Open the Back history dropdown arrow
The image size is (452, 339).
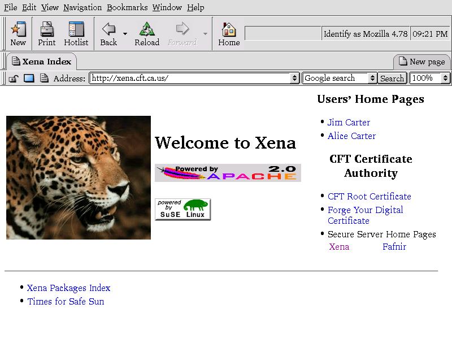[125, 34]
